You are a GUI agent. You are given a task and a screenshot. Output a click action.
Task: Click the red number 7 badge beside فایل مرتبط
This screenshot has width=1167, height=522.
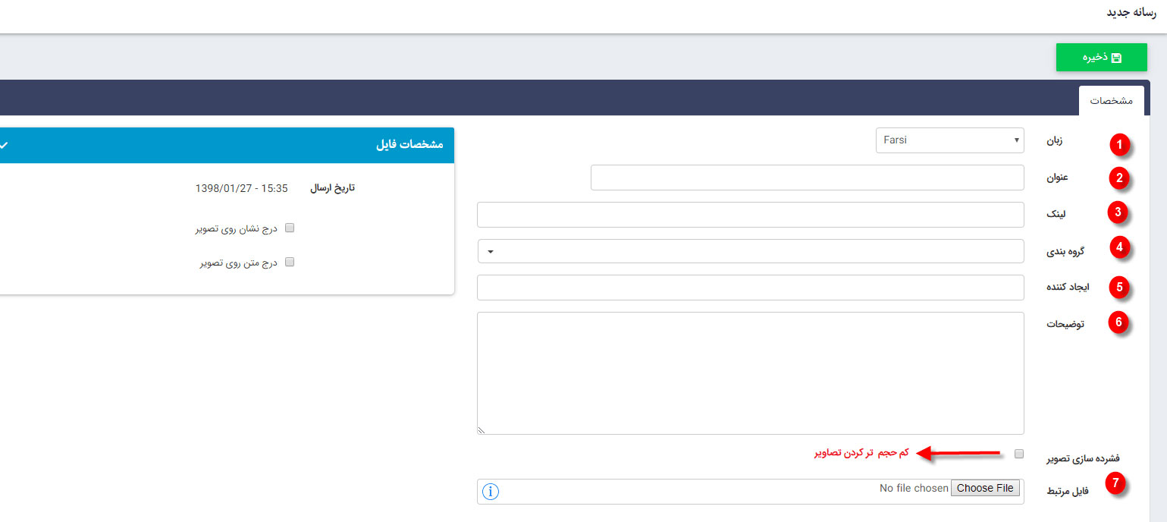(1115, 483)
